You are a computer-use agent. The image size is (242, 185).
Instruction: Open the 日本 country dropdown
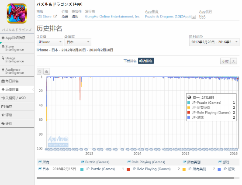pos(78,42)
